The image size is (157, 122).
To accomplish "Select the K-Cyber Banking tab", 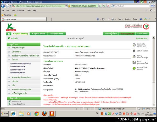I will point(20,34).
